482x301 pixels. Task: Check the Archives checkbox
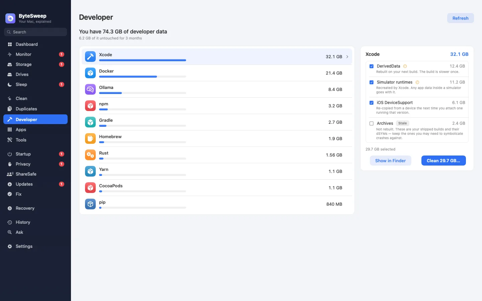point(372,123)
